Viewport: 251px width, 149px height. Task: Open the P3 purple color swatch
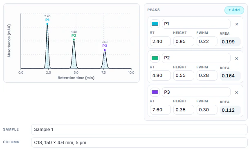point(155,92)
